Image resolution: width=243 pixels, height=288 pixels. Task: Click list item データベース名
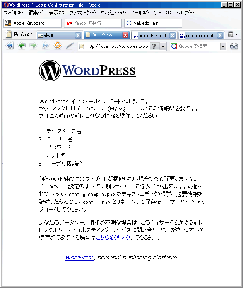[64, 131]
